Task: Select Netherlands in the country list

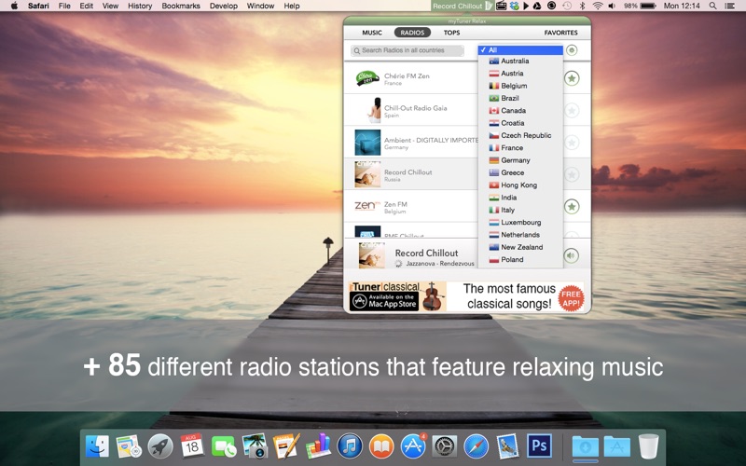Action: pos(520,235)
